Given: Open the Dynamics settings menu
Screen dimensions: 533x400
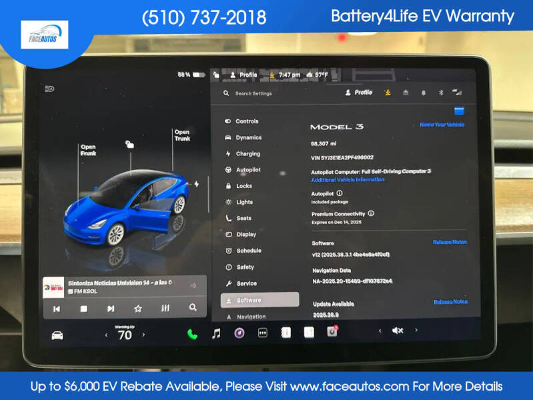Looking at the screenshot, I should pyautogui.click(x=243, y=137).
